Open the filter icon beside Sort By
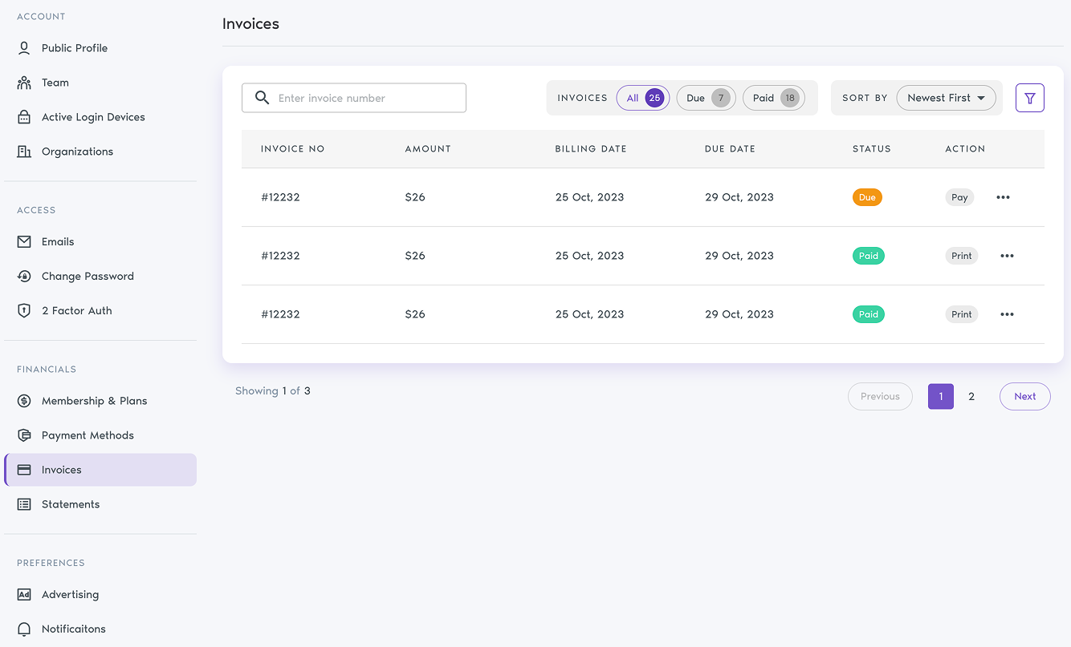The height and width of the screenshot is (647, 1071). [1029, 97]
